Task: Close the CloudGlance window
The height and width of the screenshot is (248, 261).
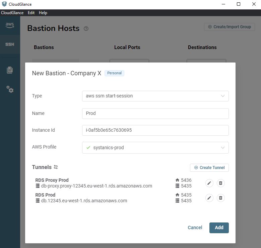Action: [254, 4]
